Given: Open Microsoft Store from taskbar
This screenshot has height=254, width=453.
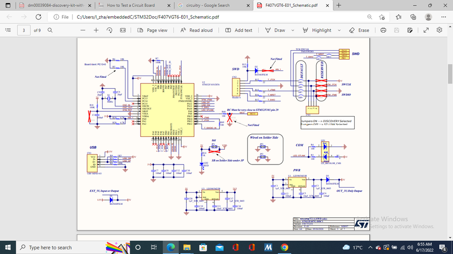Looking at the screenshot, I should tap(203, 247).
